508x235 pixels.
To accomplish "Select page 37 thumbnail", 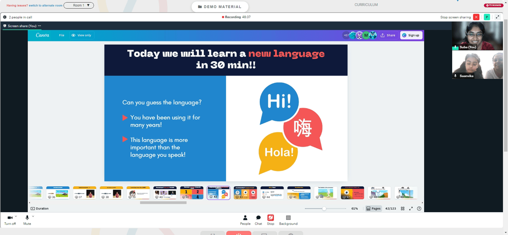I will click(84, 192).
